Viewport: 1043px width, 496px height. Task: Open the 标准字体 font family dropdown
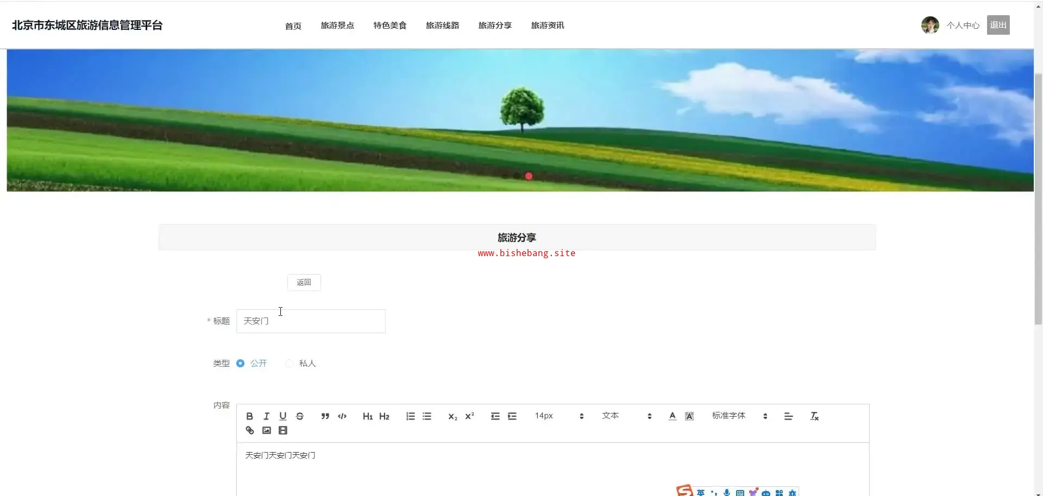739,416
